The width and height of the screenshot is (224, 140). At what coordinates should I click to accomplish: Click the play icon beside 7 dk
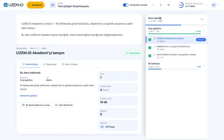point(158,58)
